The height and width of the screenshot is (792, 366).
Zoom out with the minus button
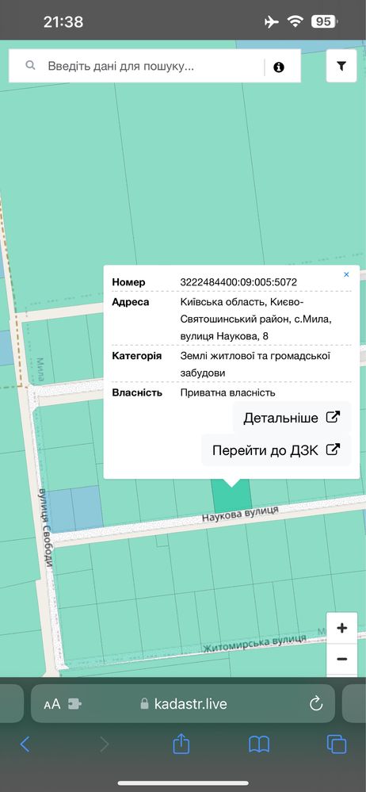click(x=341, y=660)
